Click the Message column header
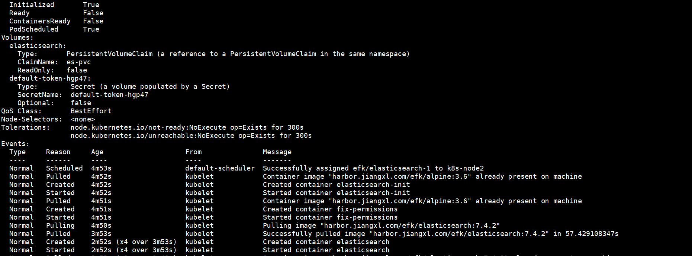Viewport: 692px width, 256px height. [277, 152]
